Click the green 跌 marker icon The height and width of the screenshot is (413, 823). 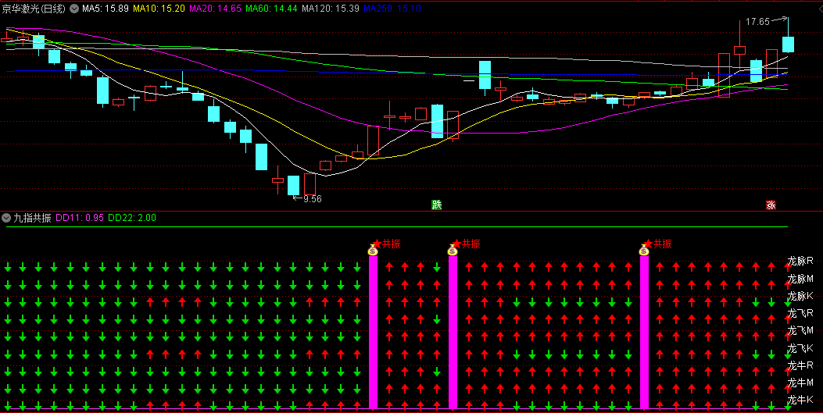coord(437,205)
